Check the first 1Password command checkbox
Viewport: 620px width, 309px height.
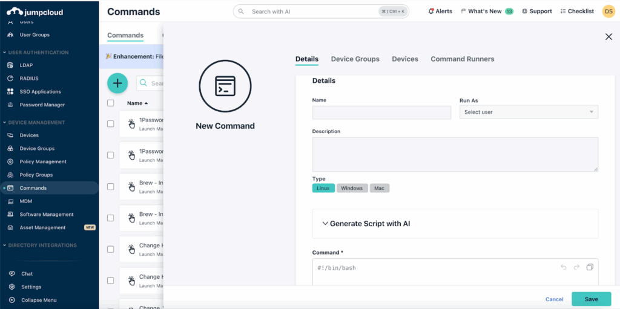(x=110, y=124)
